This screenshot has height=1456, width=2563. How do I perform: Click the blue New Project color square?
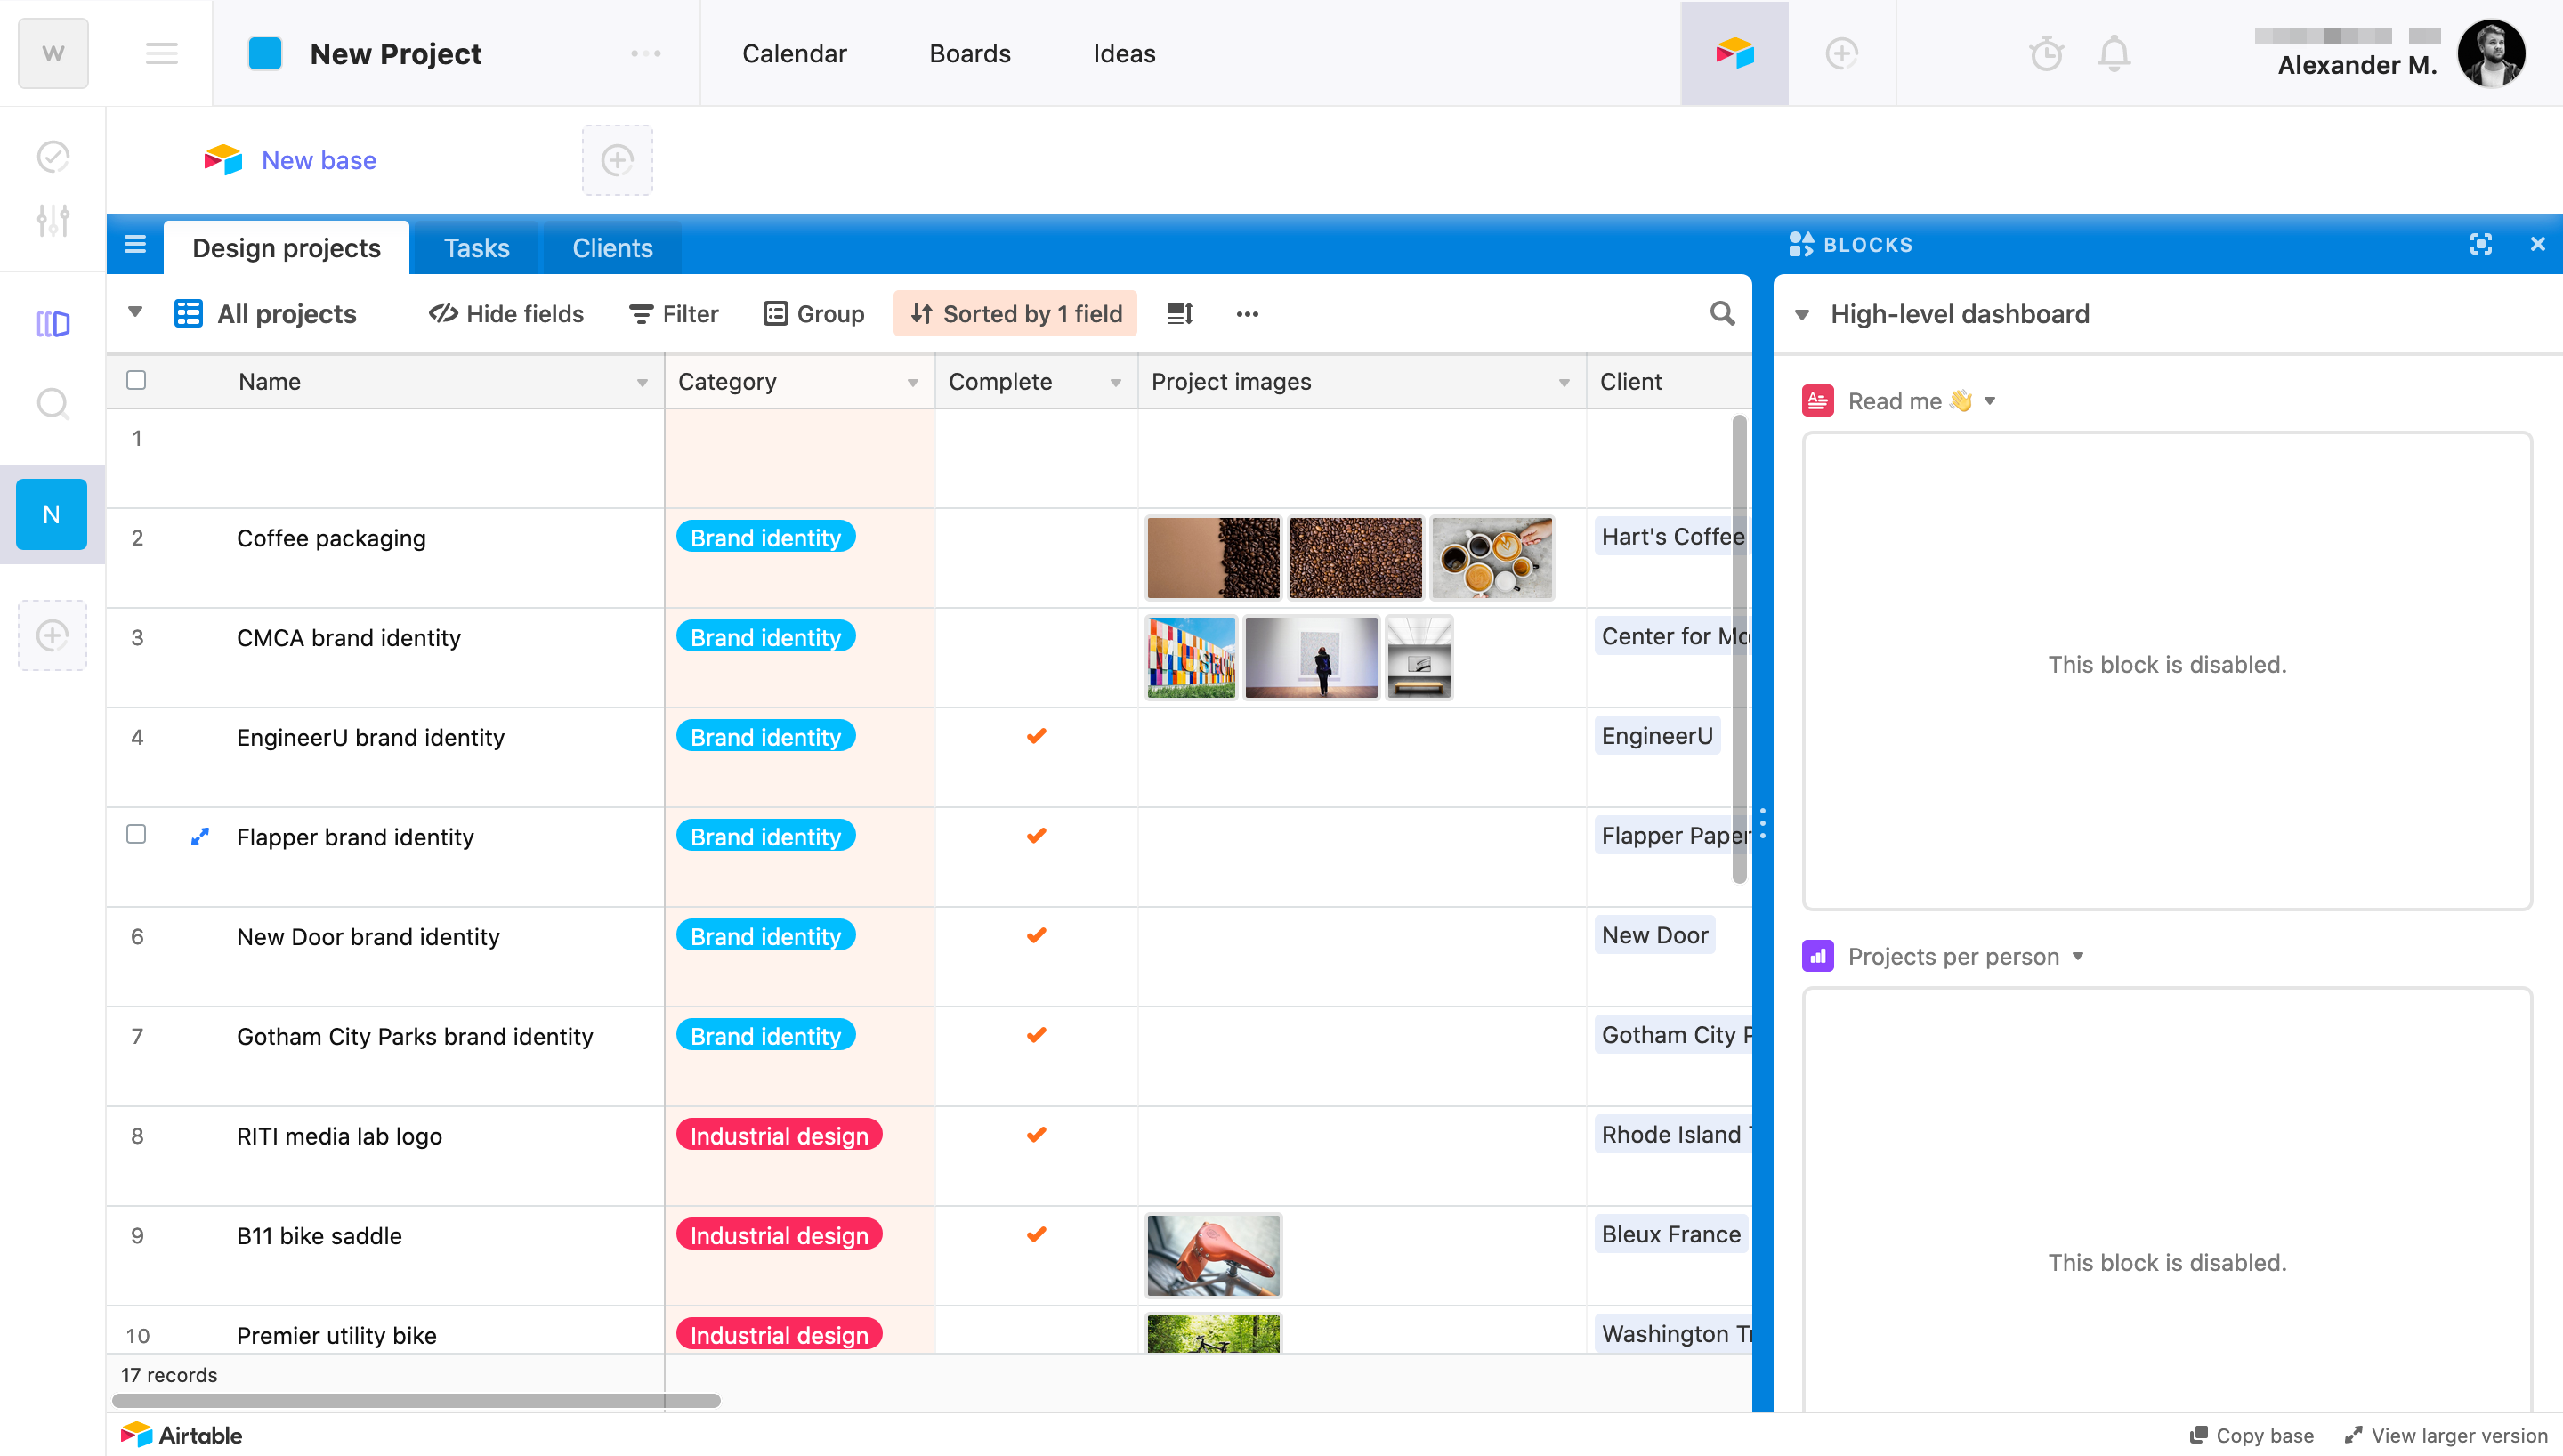pyautogui.click(x=265, y=54)
